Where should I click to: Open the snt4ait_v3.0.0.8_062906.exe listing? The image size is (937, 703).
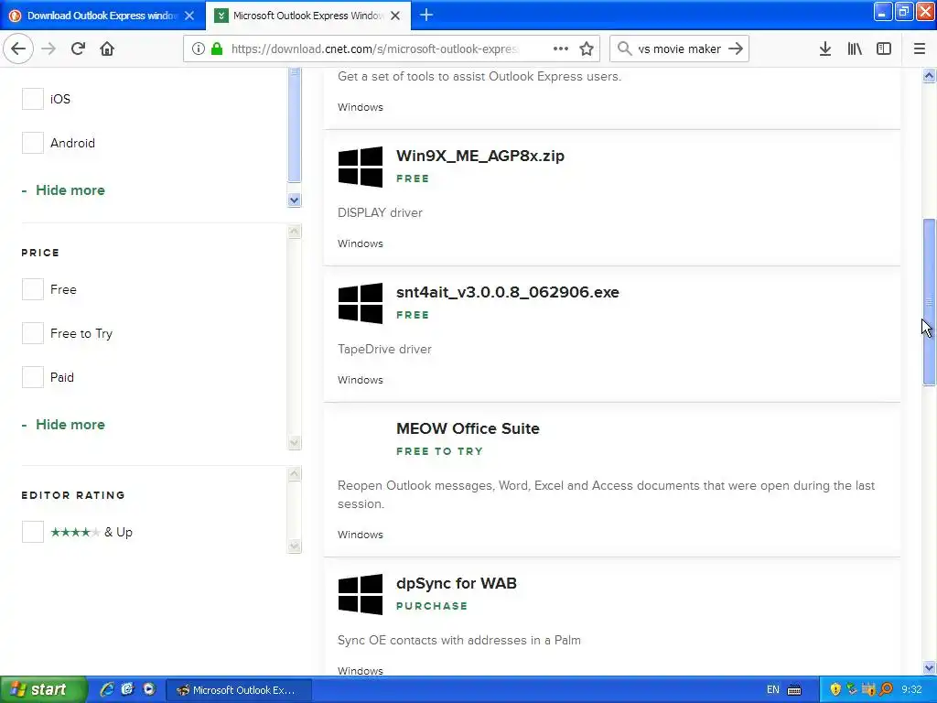pos(507,292)
